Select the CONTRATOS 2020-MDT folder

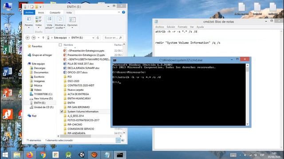(81, 85)
